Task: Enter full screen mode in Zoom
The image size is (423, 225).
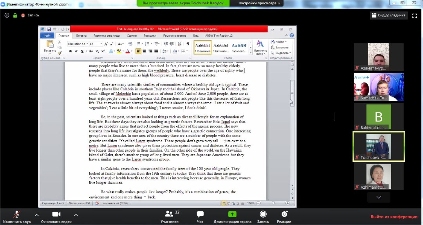Action: coord(414,15)
